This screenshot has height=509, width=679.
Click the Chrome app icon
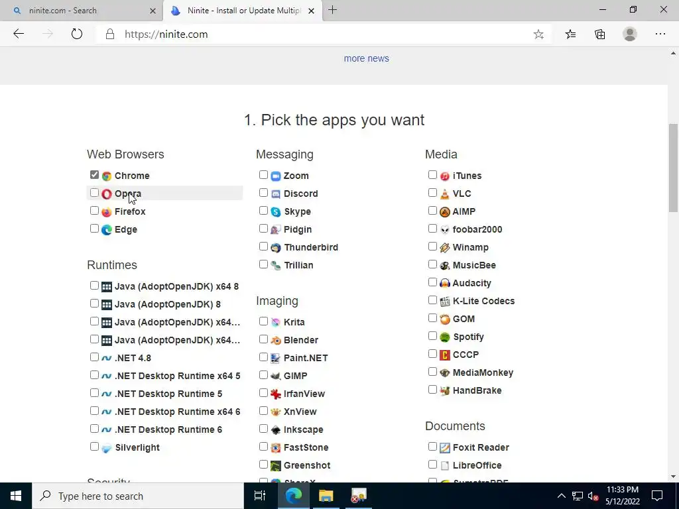click(x=107, y=176)
